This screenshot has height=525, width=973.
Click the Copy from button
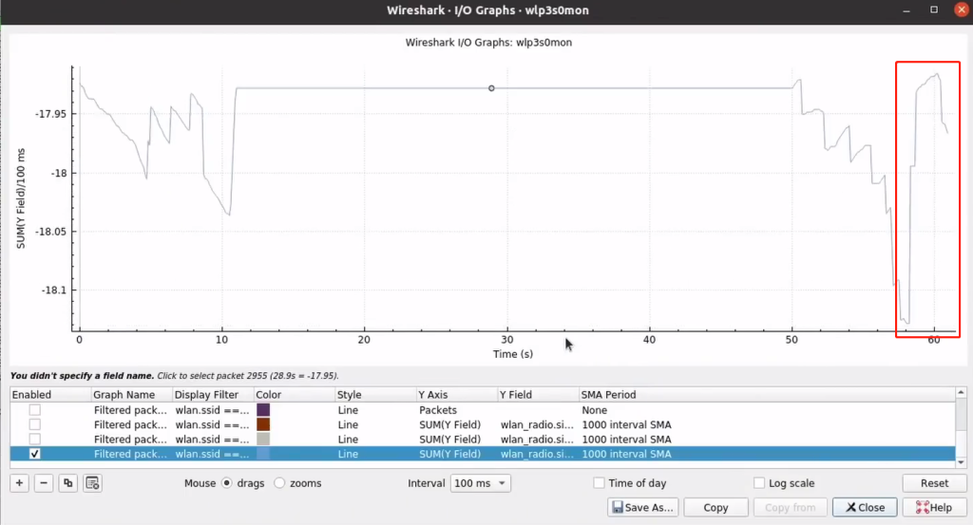790,507
